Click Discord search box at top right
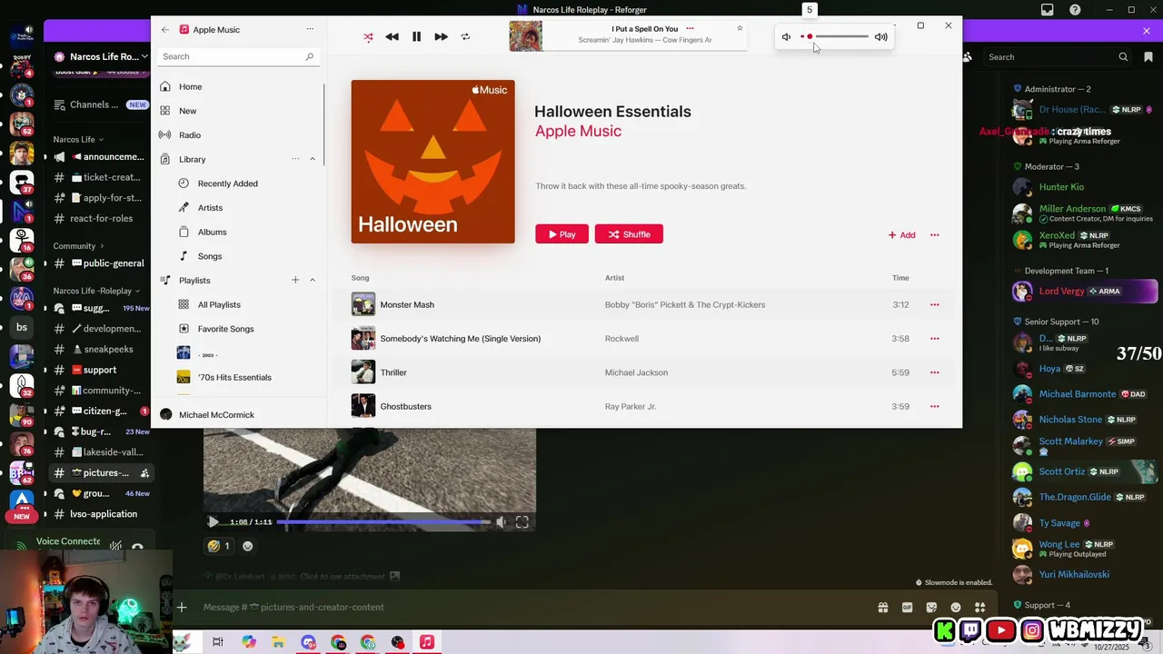Image resolution: width=1163 pixels, height=654 pixels. coord(1057,56)
